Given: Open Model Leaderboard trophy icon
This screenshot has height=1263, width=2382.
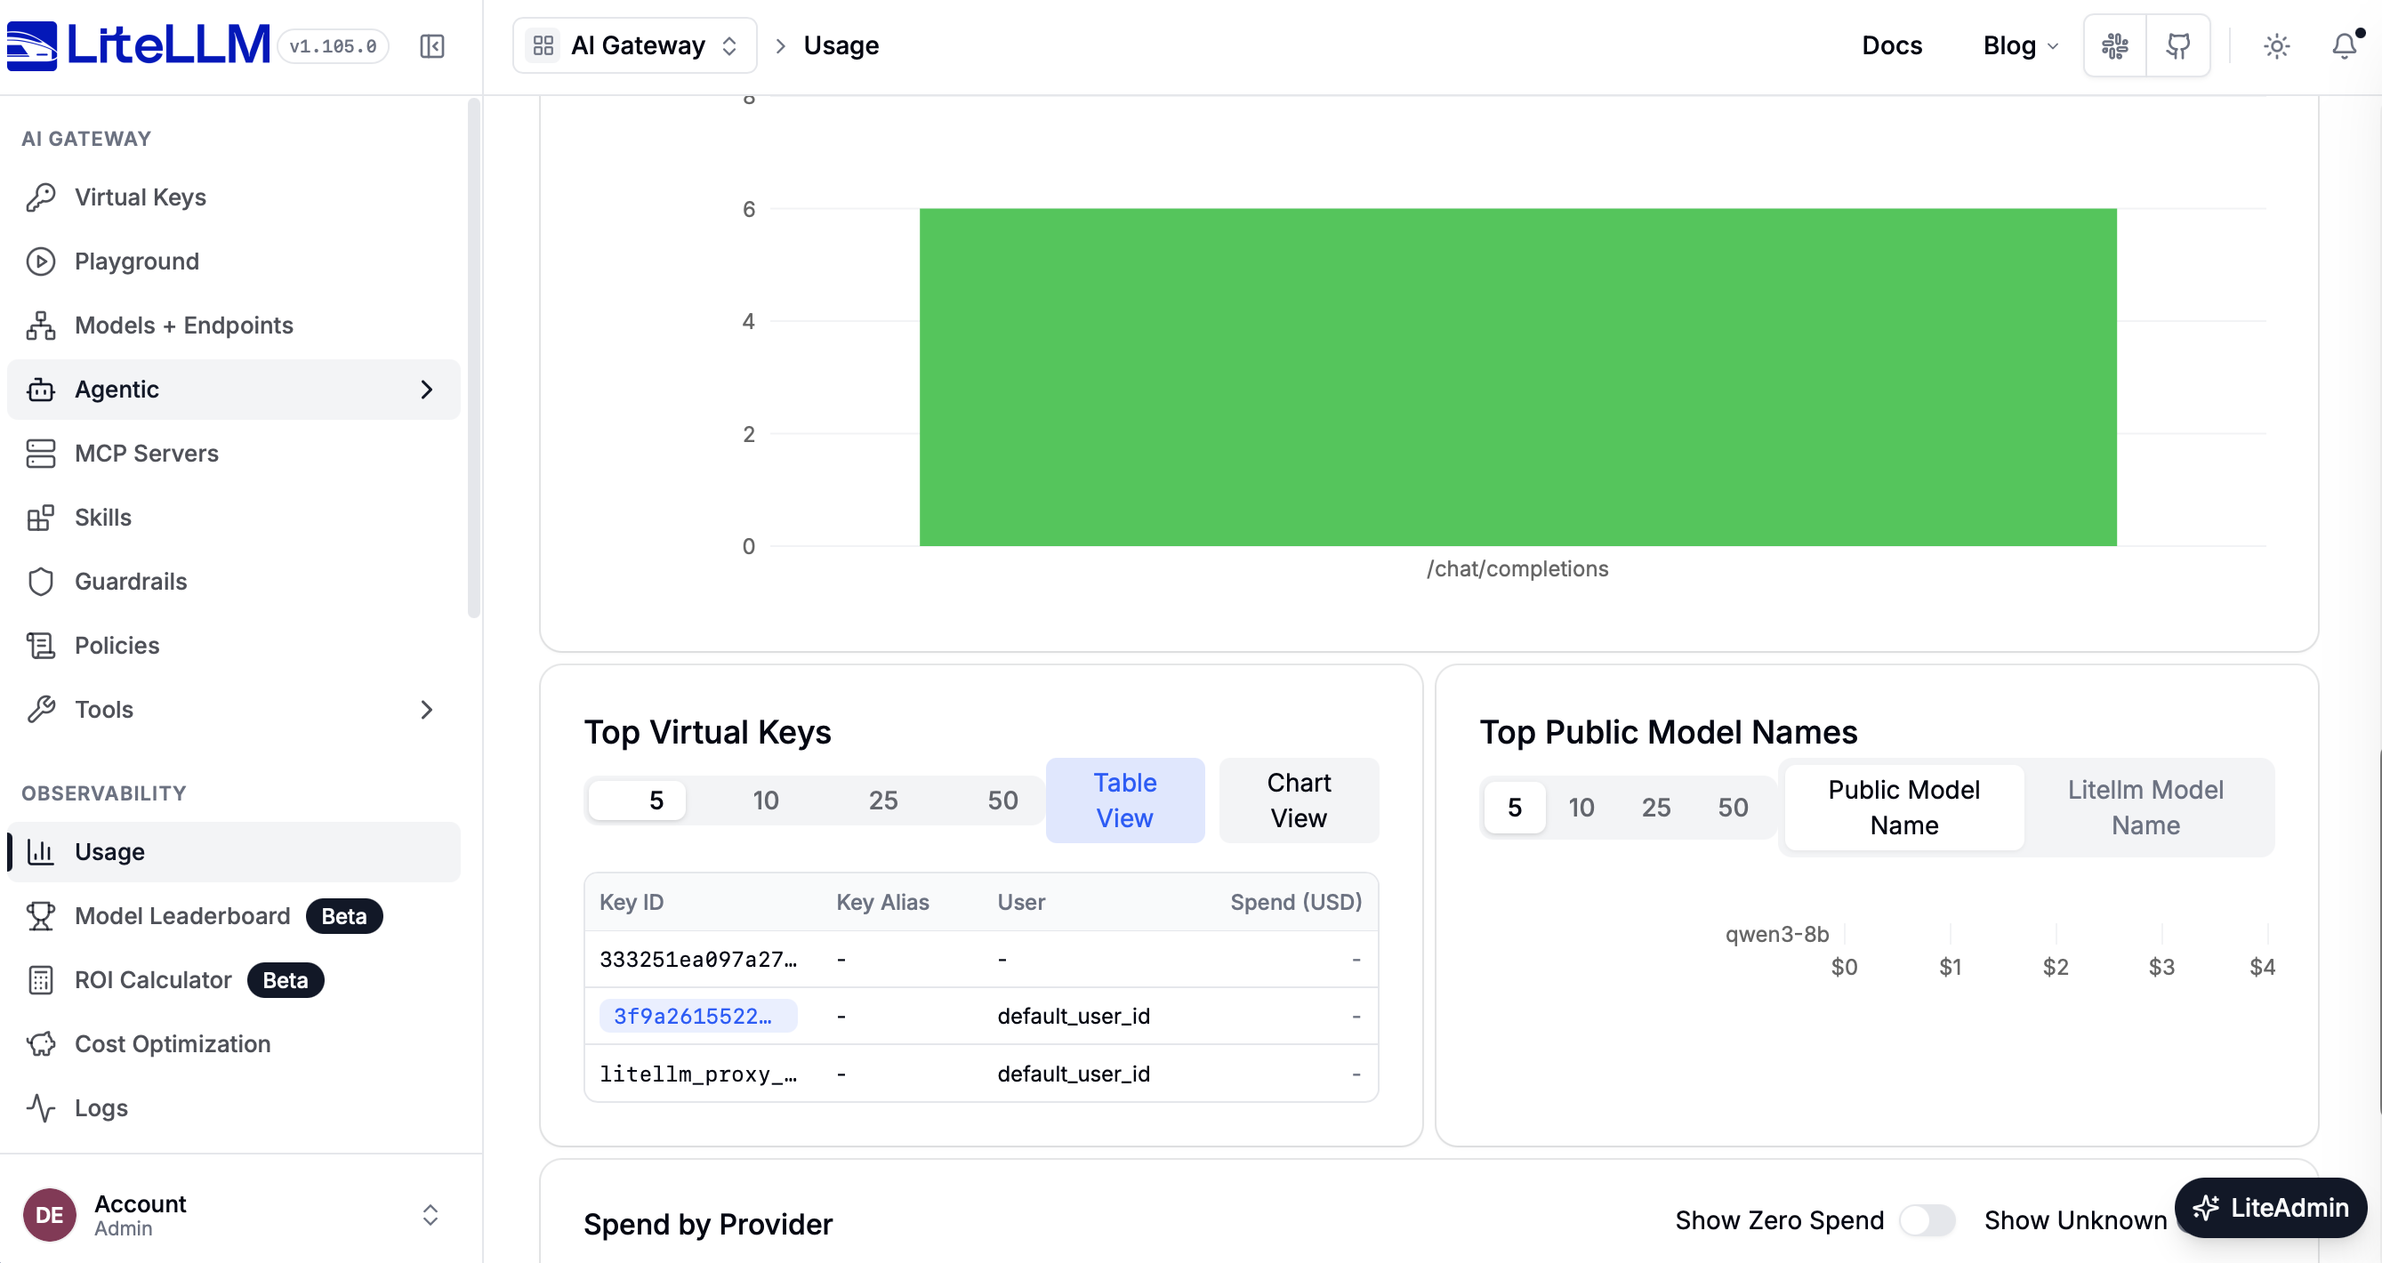Looking at the screenshot, I should 41,916.
